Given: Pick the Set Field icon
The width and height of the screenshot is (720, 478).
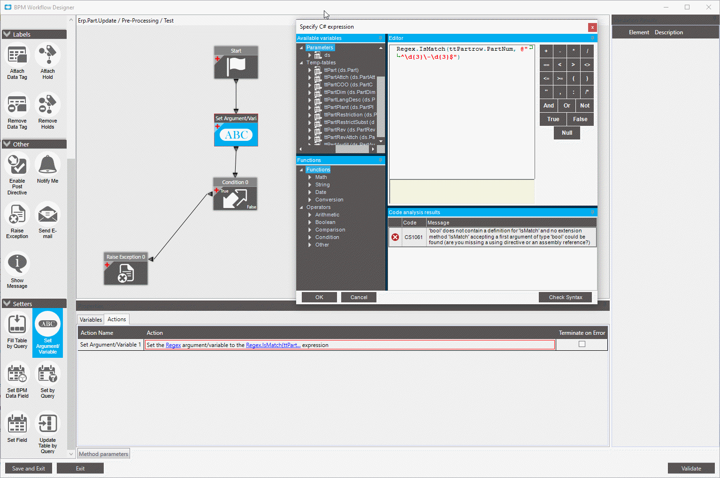Looking at the screenshot, I should pyautogui.click(x=17, y=424).
